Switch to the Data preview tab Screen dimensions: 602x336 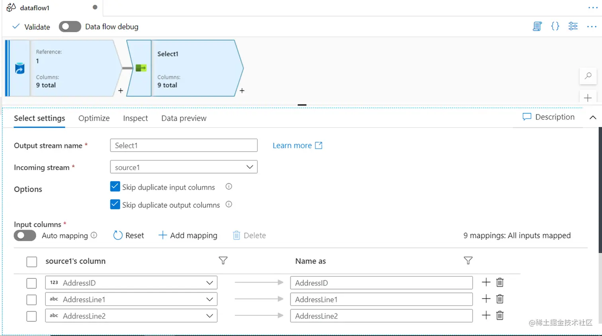(184, 118)
